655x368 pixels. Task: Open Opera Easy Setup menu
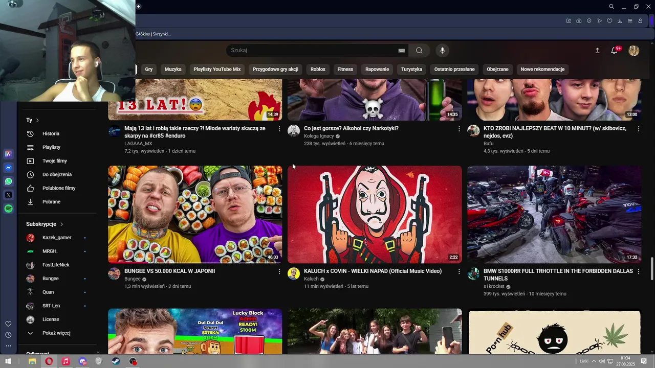tap(630, 21)
